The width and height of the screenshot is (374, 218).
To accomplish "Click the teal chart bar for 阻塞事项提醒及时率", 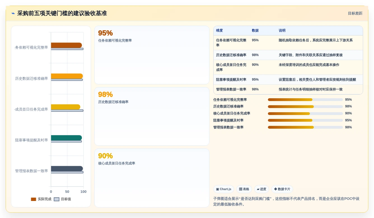I will 66,138.
